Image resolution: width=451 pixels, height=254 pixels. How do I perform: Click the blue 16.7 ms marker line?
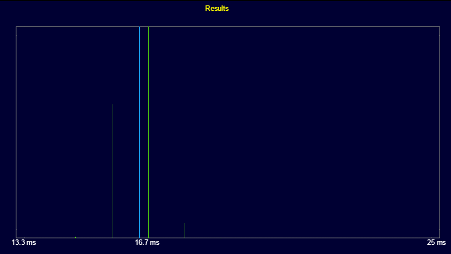pos(140,132)
